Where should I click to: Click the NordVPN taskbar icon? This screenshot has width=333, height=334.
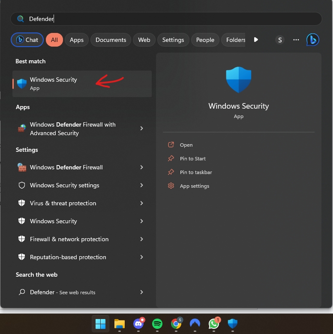195,324
